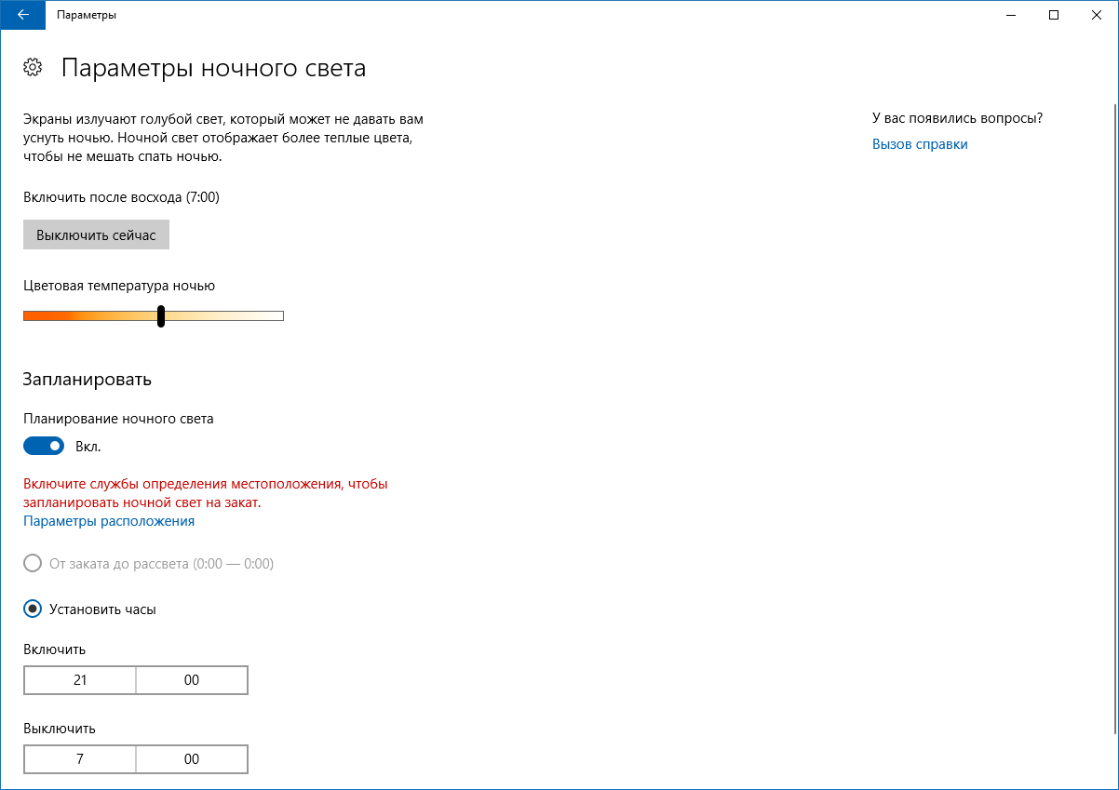Minimize the Параметры window
This screenshot has height=790, width=1119.
pos(1011,15)
